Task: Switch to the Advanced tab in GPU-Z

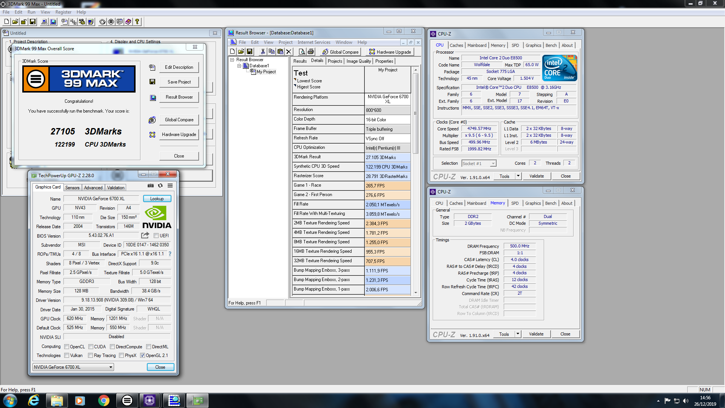Action: (93, 188)
